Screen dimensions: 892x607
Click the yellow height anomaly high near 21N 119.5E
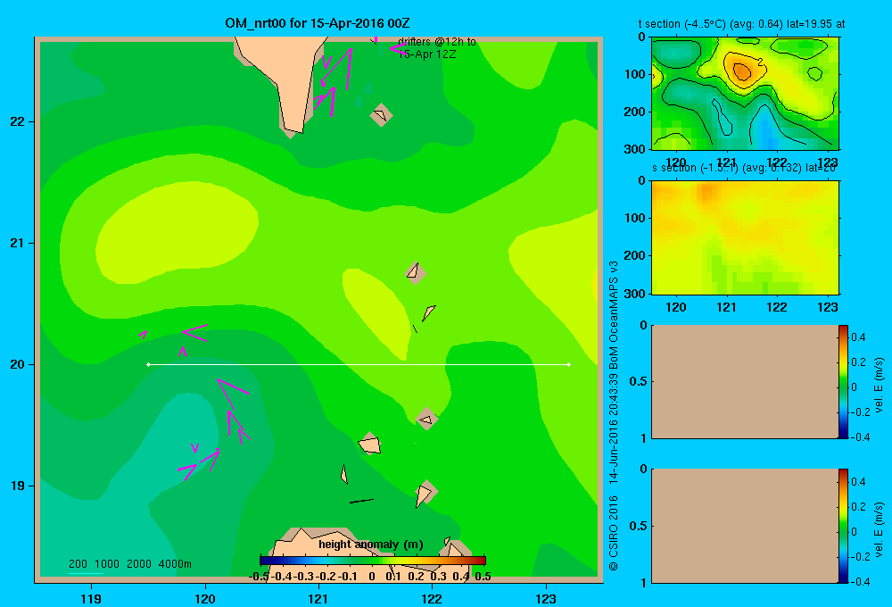point(177,234)
